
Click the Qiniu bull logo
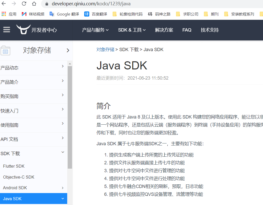(23, 29)
